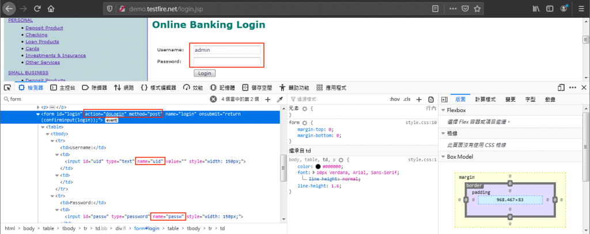Toggle print media simulation icon
The width and height of the screenshot is (590, 234).
coord(431,99)
